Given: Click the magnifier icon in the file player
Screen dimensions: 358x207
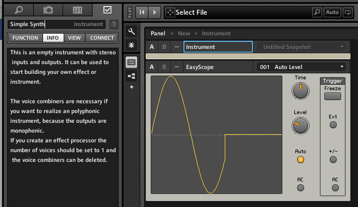Looking at the screenshot, I should 317,12.
